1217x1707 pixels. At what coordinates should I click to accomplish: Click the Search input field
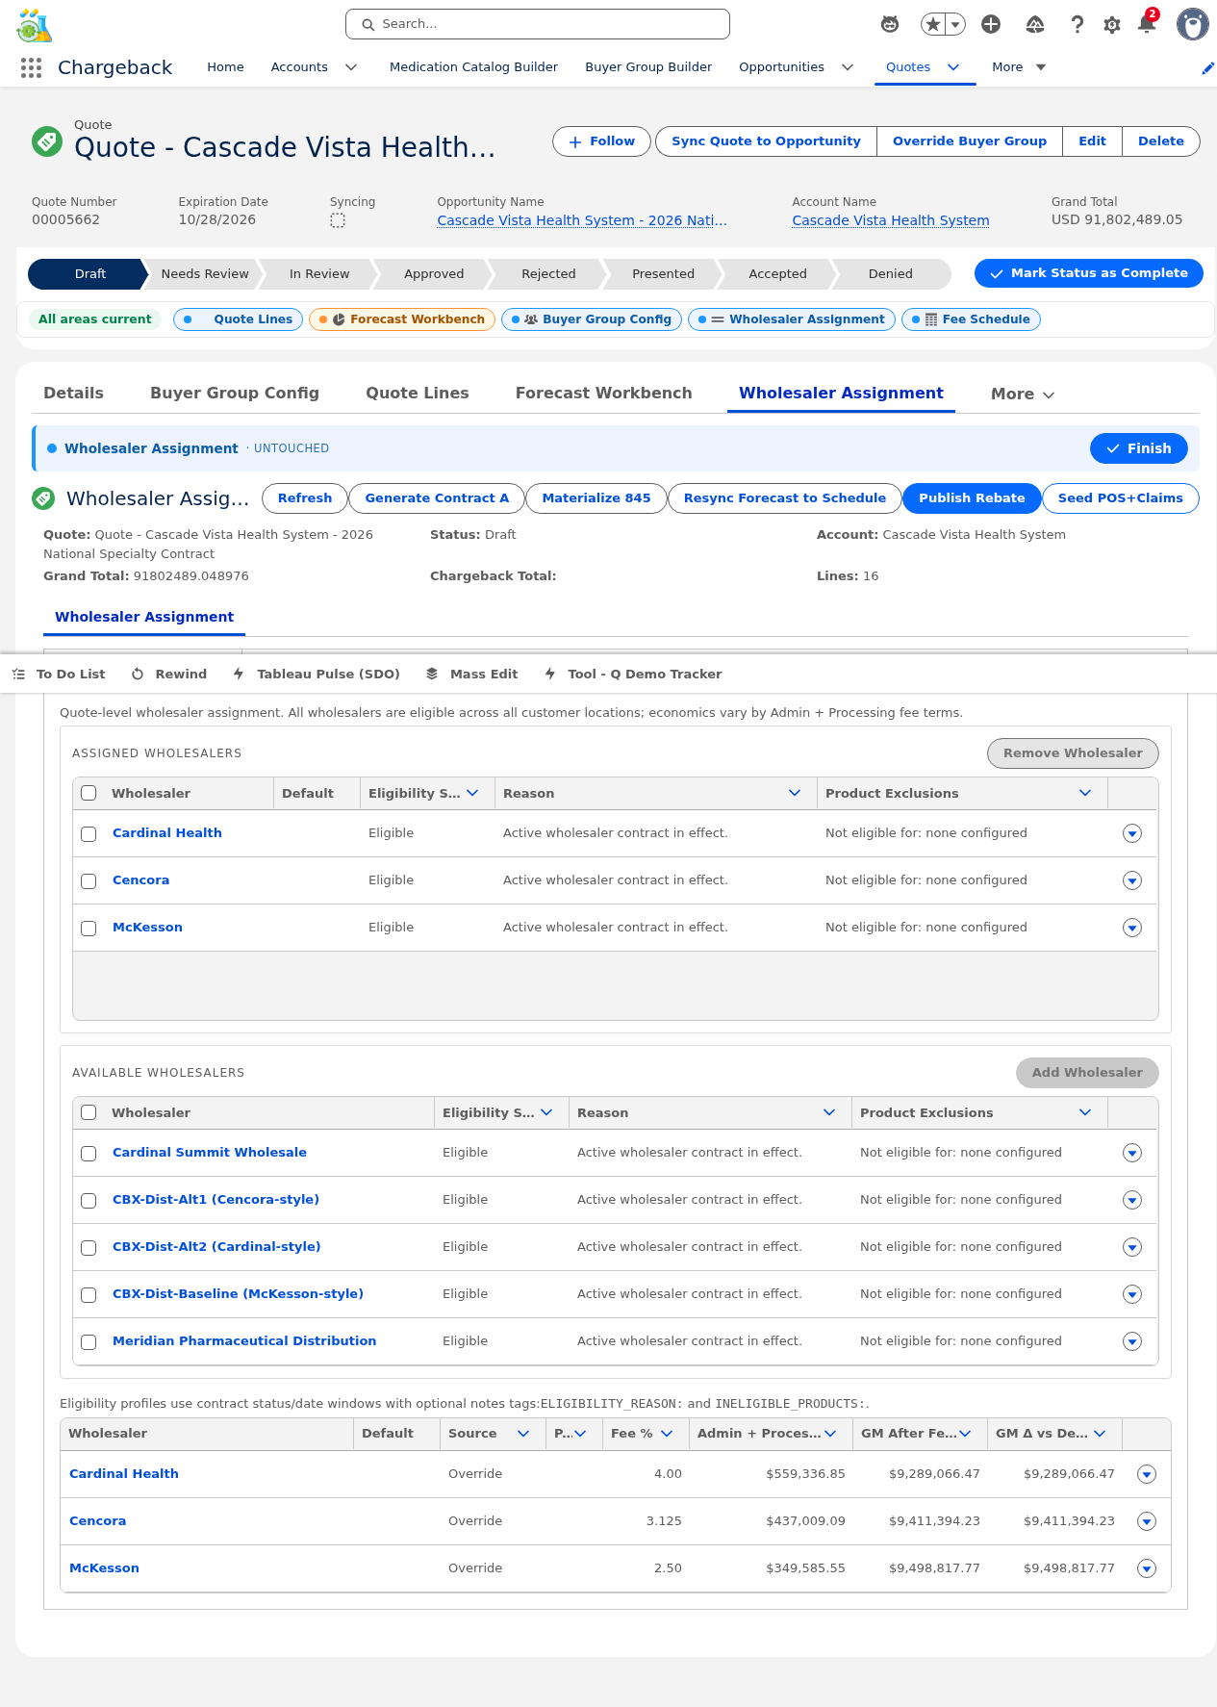pyautogui.click(x=538, y=24)
